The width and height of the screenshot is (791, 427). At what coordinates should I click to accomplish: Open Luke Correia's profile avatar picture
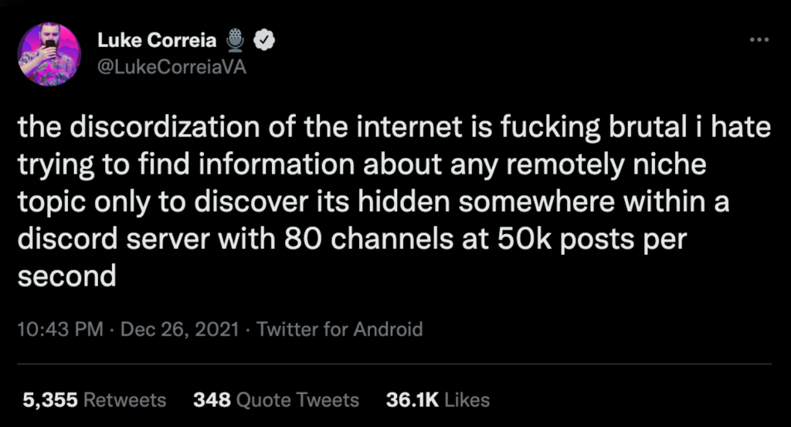tap(49, 53)
